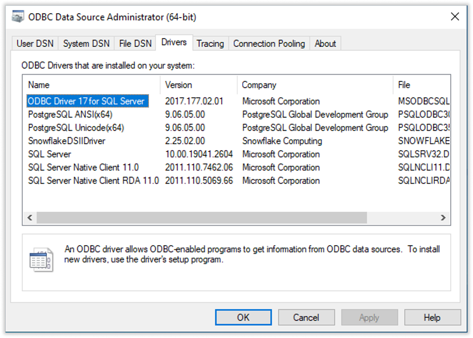This screenshot has height=338, width=473.
Task: Close the ODBC Data Source Administrator window
Action: [x=455, y=17]
